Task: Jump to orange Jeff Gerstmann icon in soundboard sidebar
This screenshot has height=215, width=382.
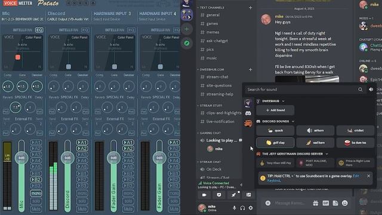Action: (248, 124)
